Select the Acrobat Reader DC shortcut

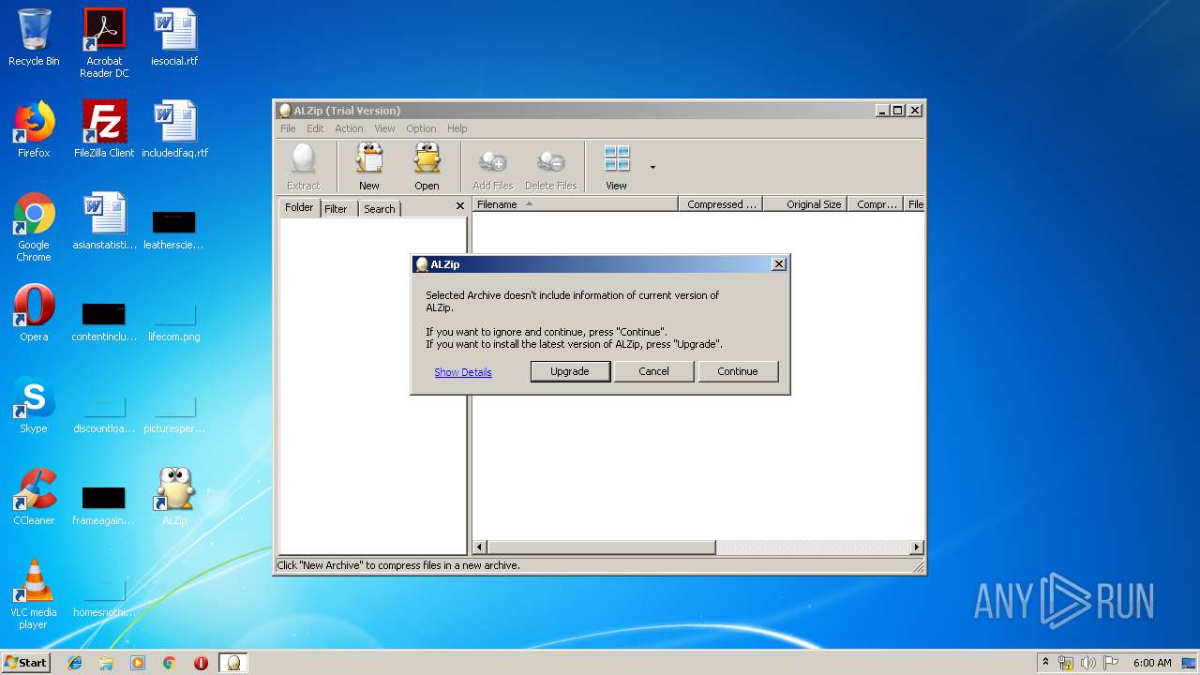104,43
